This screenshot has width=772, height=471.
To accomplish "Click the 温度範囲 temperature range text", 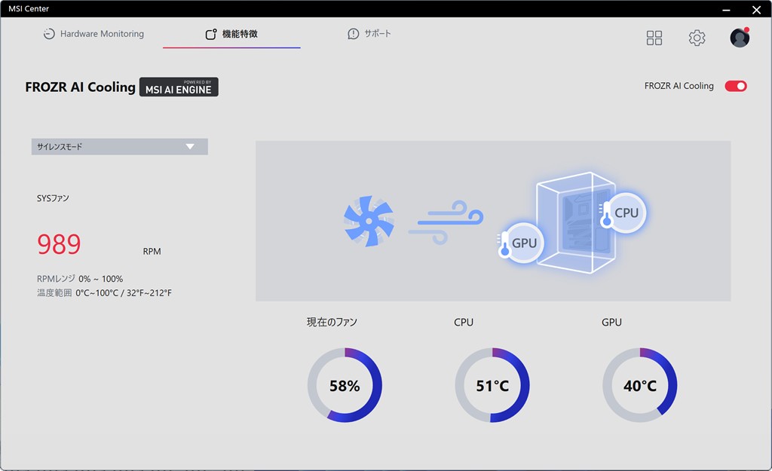I will coord(104,293).
